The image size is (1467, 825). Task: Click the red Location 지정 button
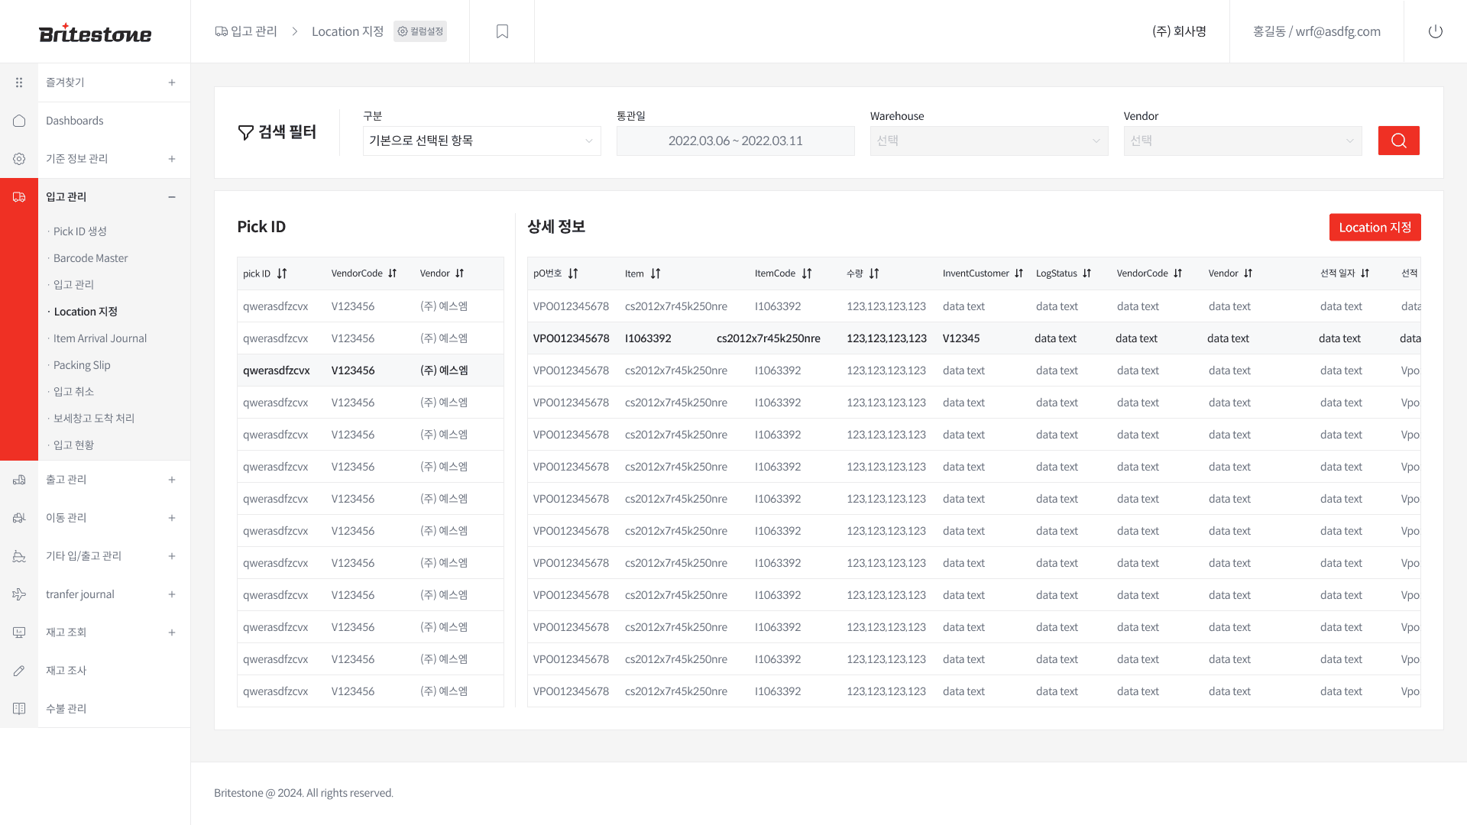(1375, 227)
